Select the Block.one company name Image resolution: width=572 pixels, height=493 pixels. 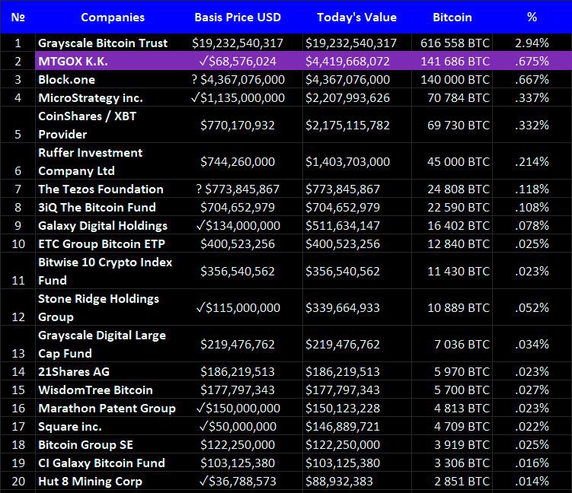pos(66,79)
